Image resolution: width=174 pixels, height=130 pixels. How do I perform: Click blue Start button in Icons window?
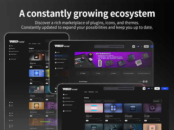[165, 88]
